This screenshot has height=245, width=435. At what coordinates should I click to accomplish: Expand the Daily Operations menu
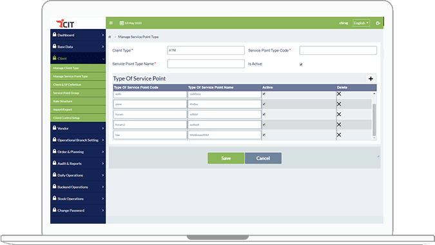point(78,175)
